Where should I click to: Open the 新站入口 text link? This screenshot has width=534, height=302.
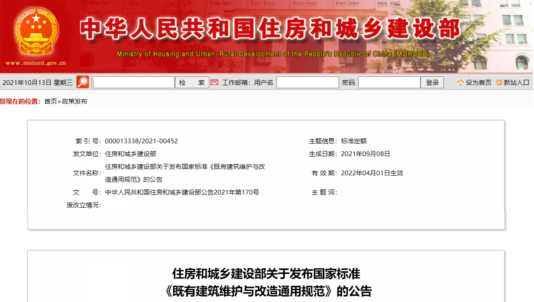516,82
